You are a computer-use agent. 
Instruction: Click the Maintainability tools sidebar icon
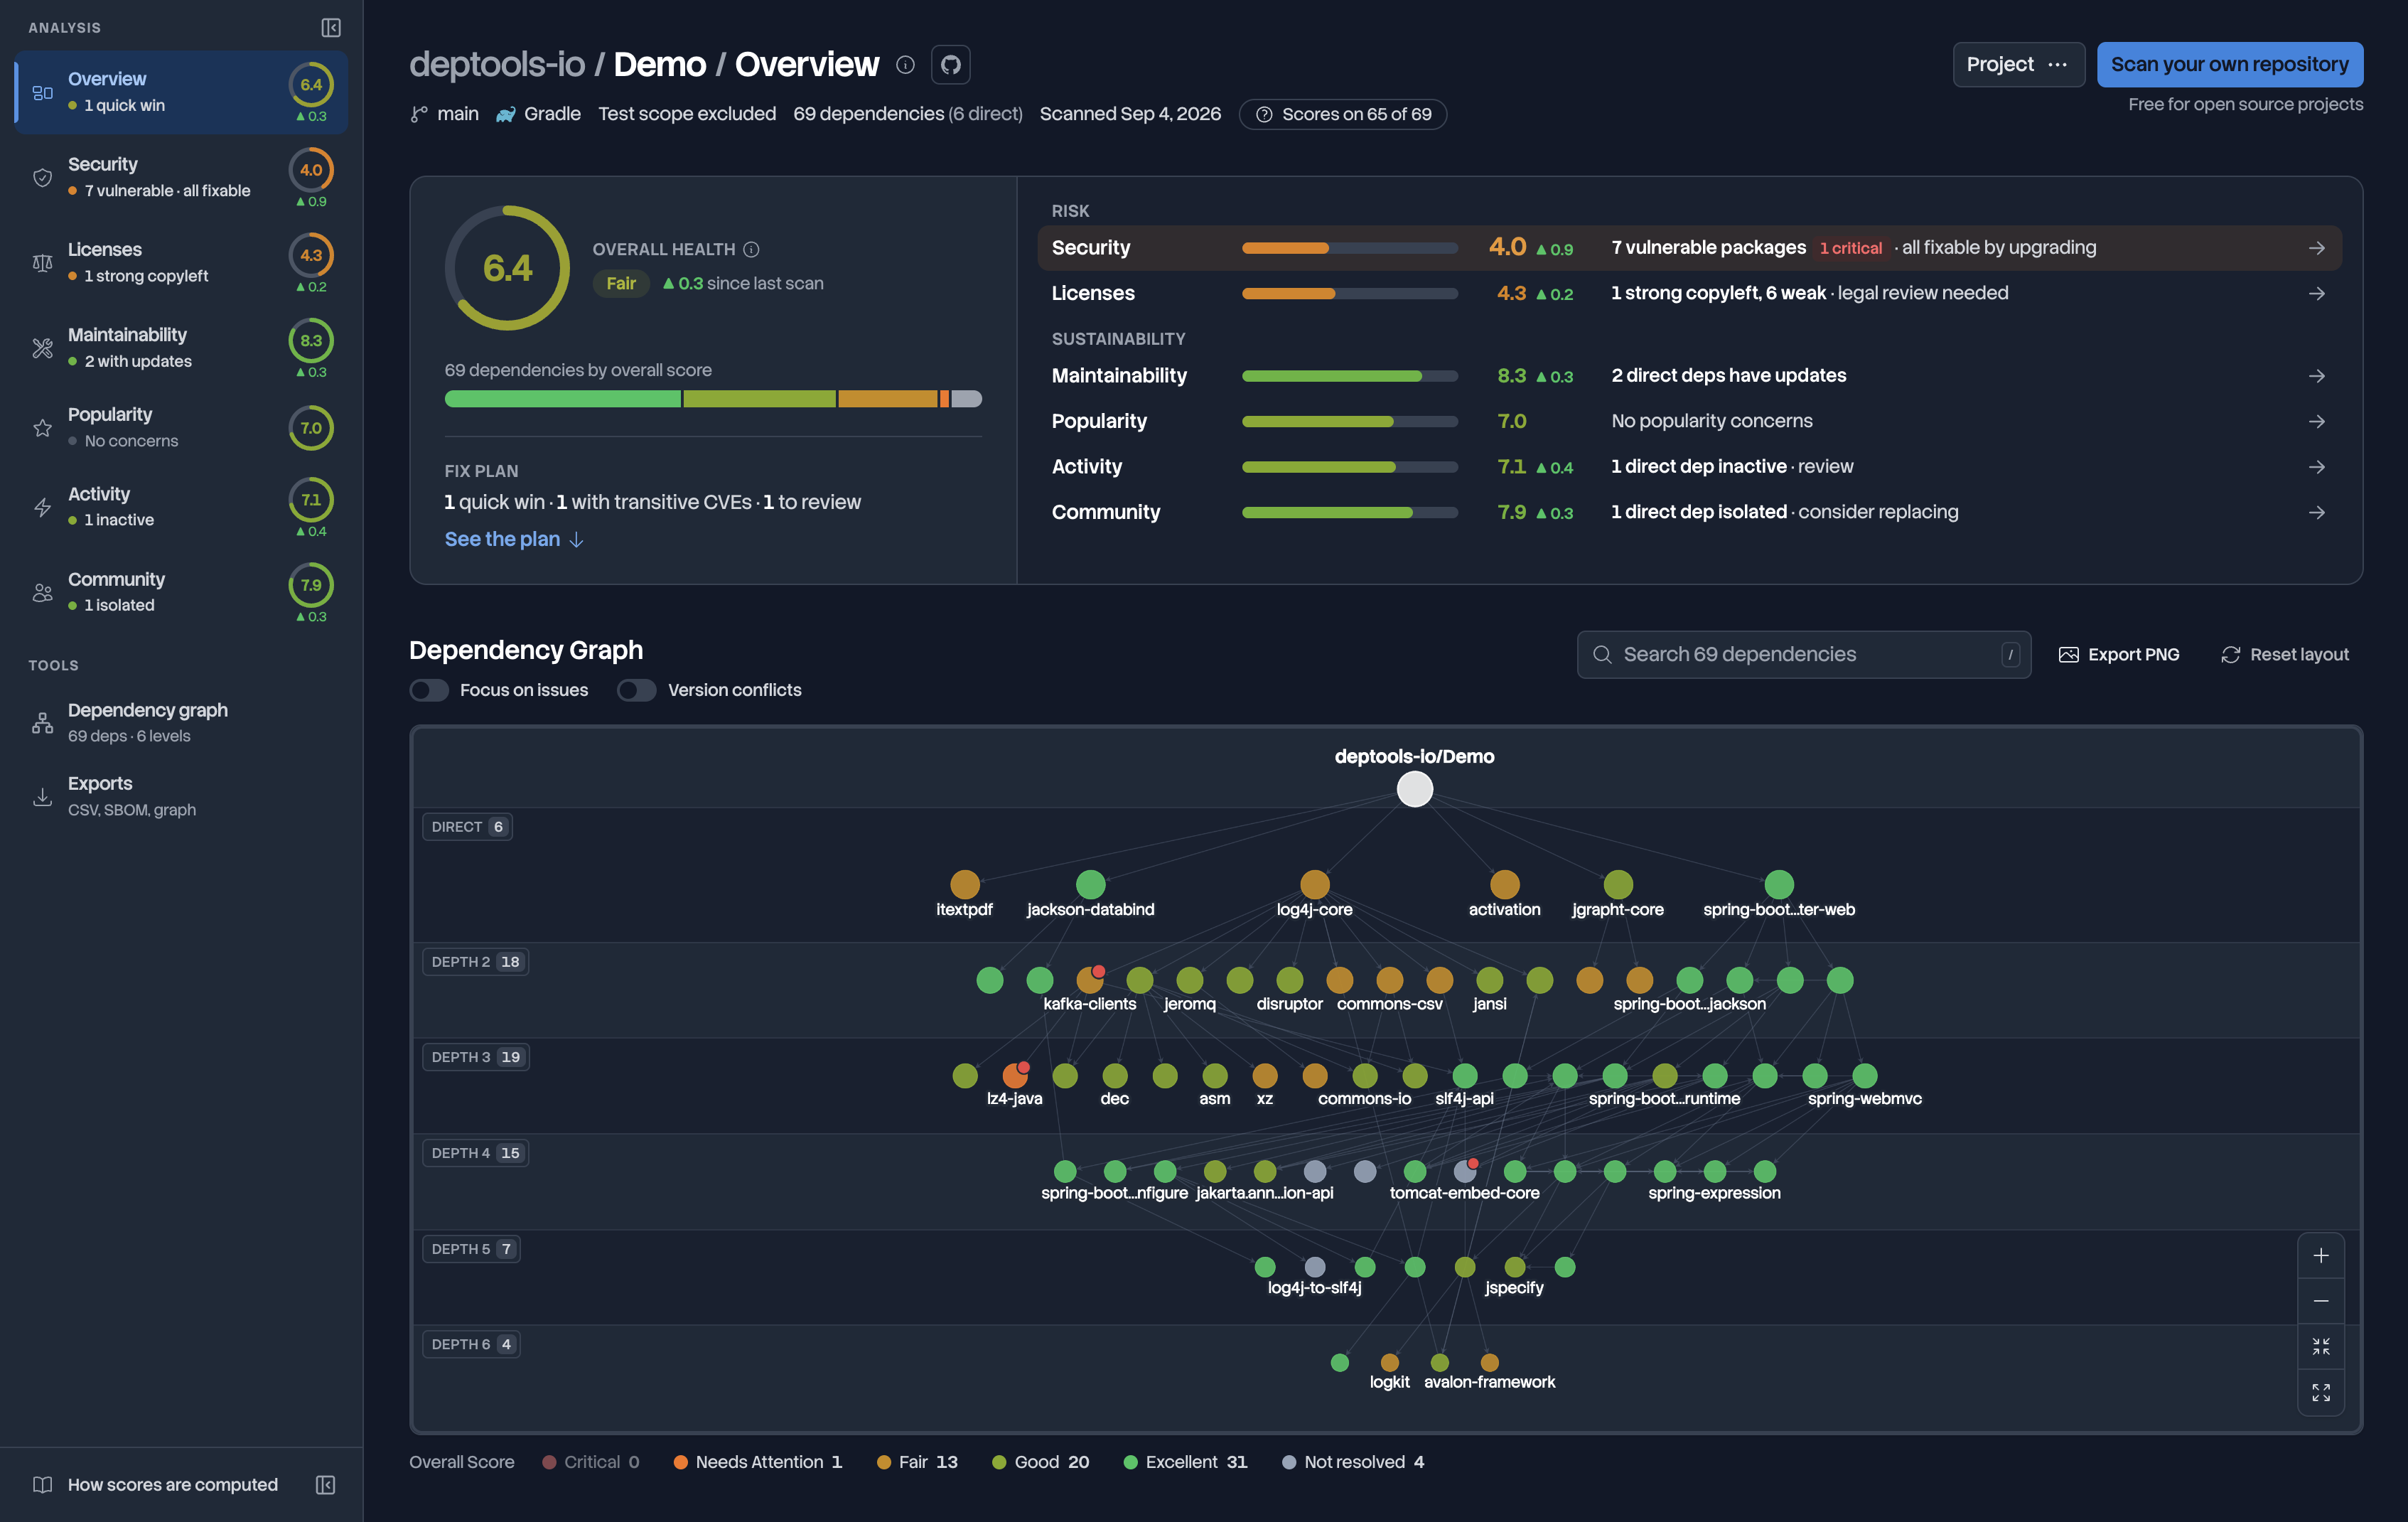pyautogui.click(x=42, y=348)
